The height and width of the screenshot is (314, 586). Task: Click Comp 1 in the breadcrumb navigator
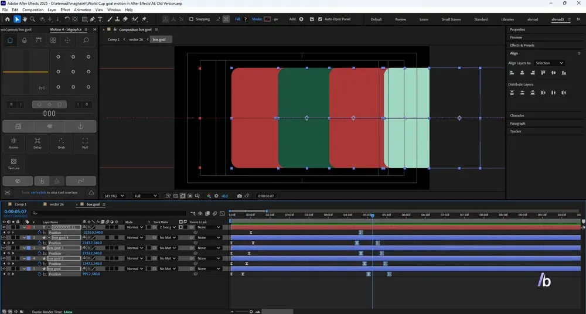[x=114, y=39]
